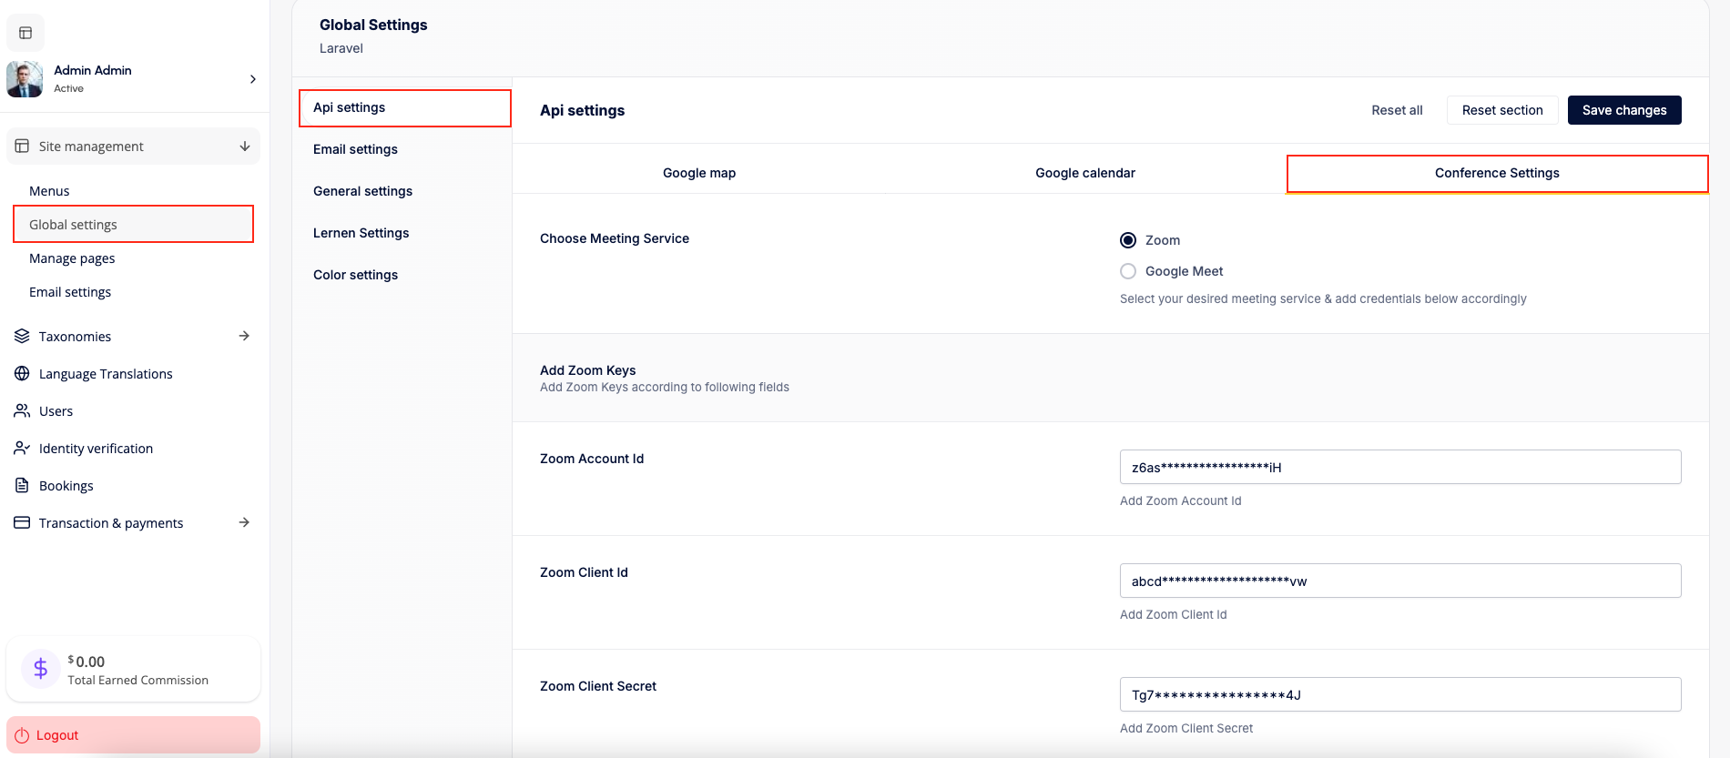The width and height of the screenshot is (1730, 758).
Task: Click the Reset section button
Action: tap(1501, 110)
